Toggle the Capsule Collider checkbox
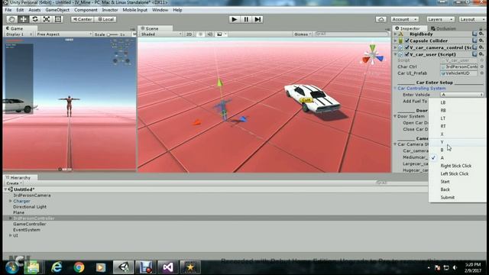The width and height of the screenshot is (489, 275). pos(407,40)
